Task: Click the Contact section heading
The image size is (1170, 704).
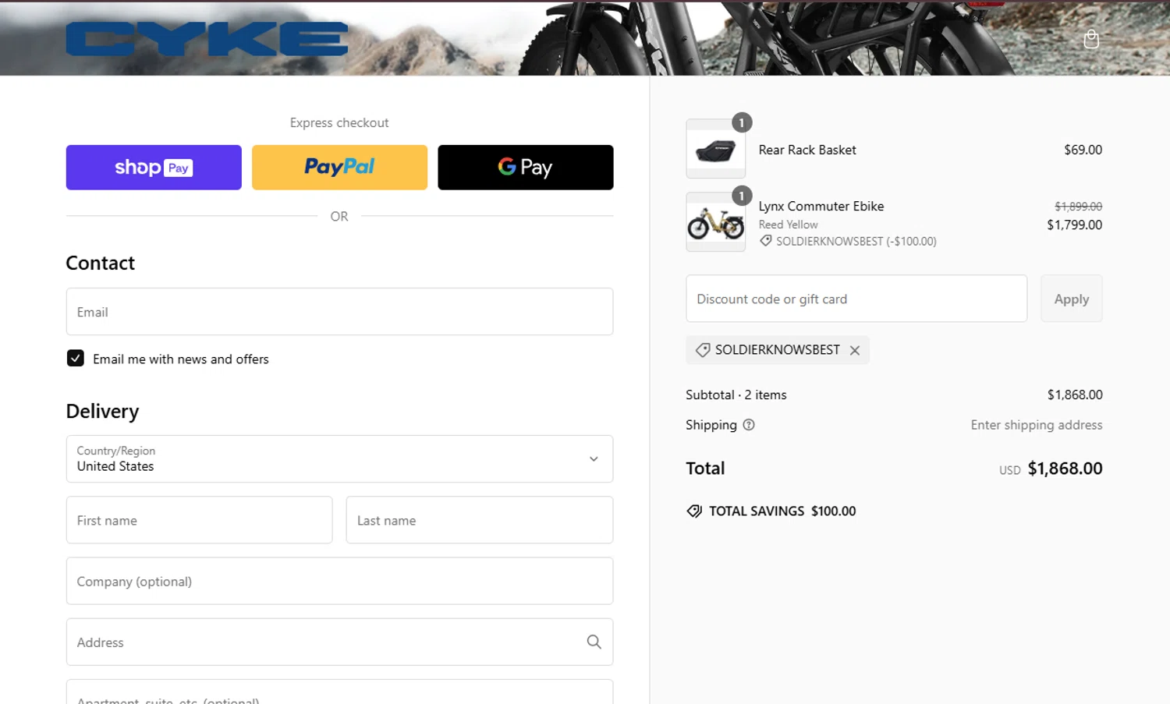Action: tap(101, 264)
